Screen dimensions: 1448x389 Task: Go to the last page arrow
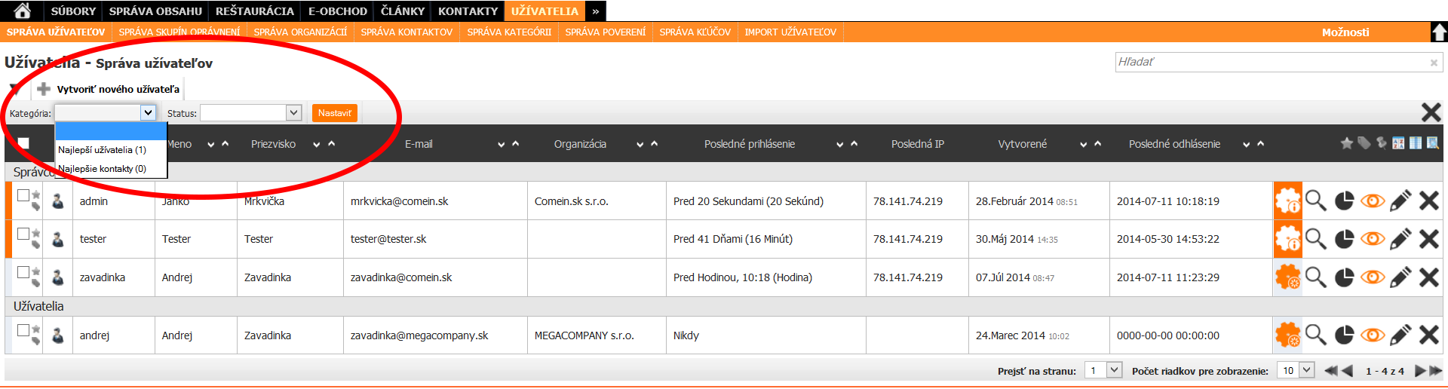(1435, 371)
